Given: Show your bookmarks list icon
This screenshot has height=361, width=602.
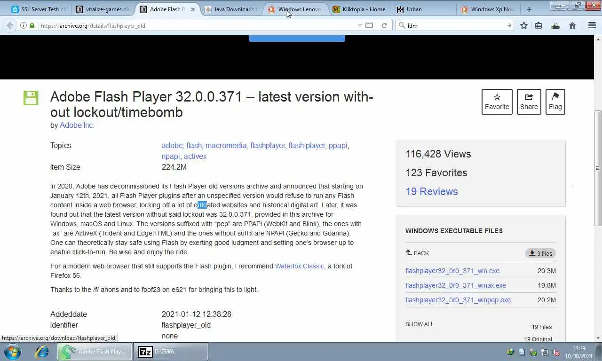Looking at the screenshot, I should point(539,25).
